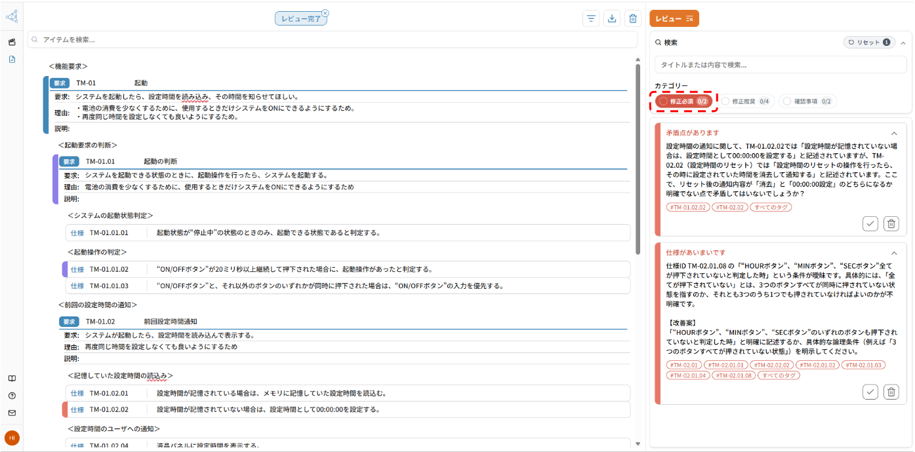Open the book/guide icon at bottom left

[12, 378]
